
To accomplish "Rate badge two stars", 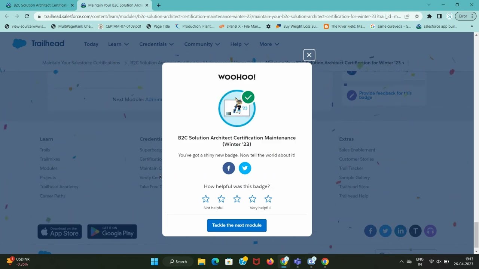I will [x=221, y=199].
